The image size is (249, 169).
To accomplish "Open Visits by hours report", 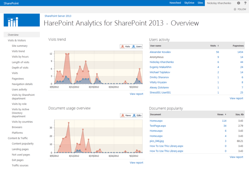I will click(20, 57).
